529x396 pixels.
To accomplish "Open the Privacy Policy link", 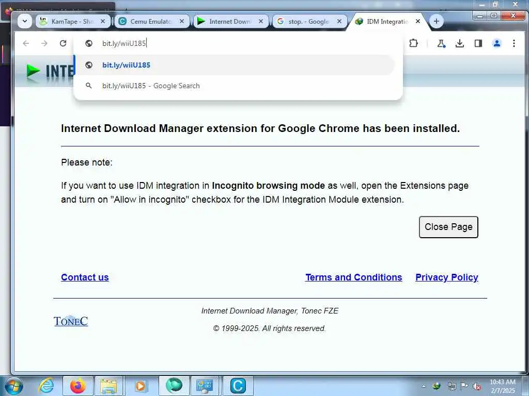I will pos(447,277).
